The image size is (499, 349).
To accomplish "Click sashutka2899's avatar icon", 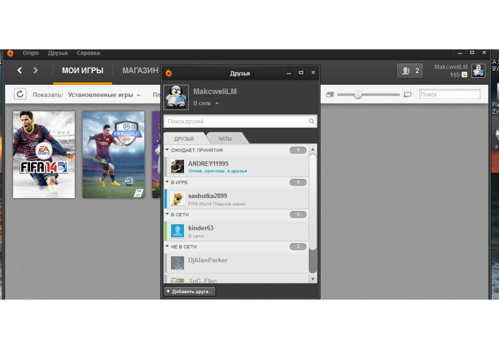I will tap(178, 199).
